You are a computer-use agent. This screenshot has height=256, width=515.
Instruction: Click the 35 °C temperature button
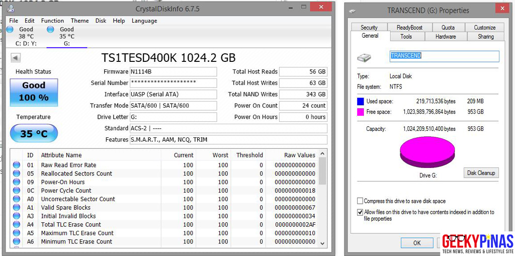34,133
